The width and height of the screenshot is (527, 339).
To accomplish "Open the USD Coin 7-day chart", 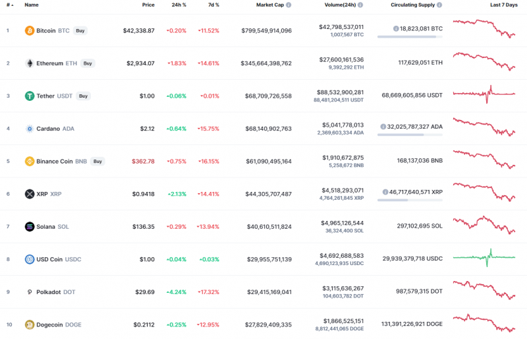I will coord(484,257).
